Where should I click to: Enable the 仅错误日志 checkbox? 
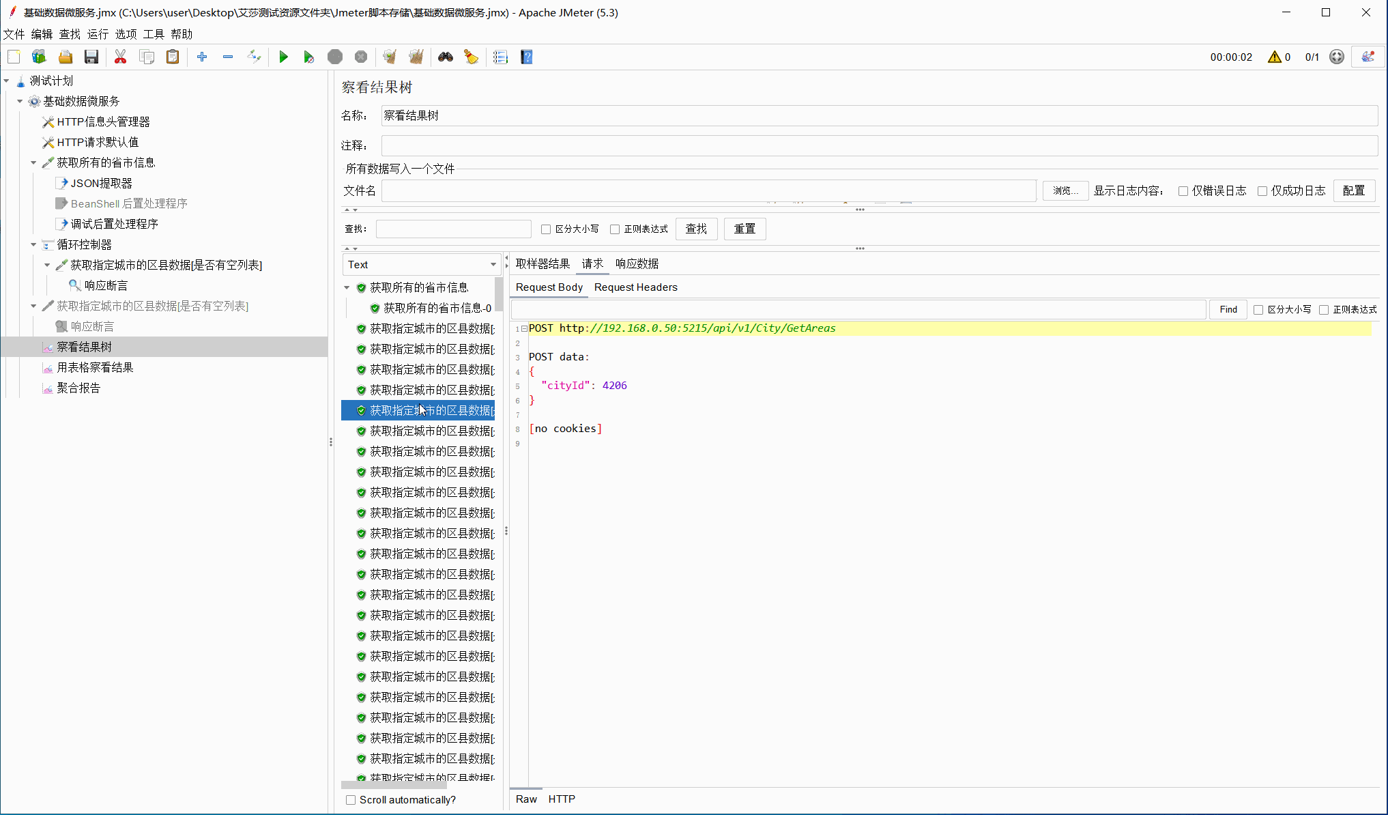click(1183, 191)
